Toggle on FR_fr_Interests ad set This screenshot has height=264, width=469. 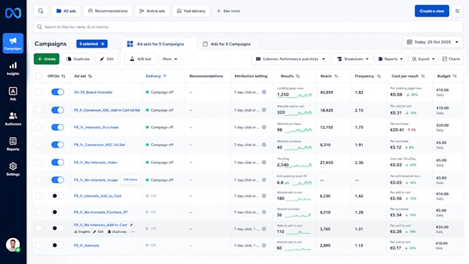coord(57,245)
